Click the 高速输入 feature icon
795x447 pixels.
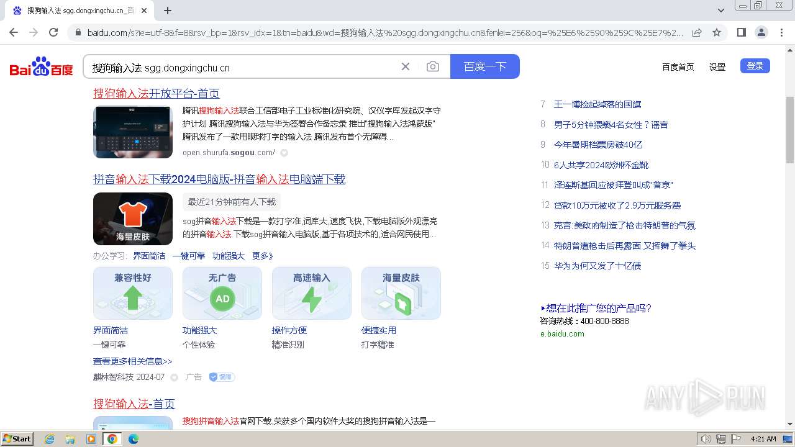(x=312, y=293)
